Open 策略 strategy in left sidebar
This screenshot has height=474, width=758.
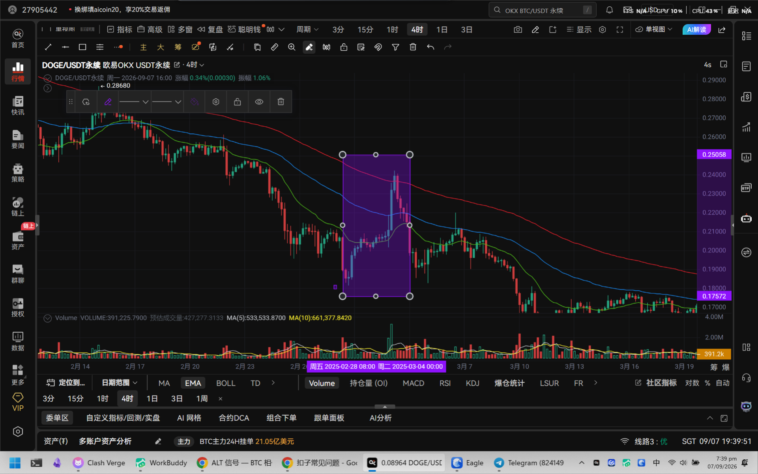[18, 172]
